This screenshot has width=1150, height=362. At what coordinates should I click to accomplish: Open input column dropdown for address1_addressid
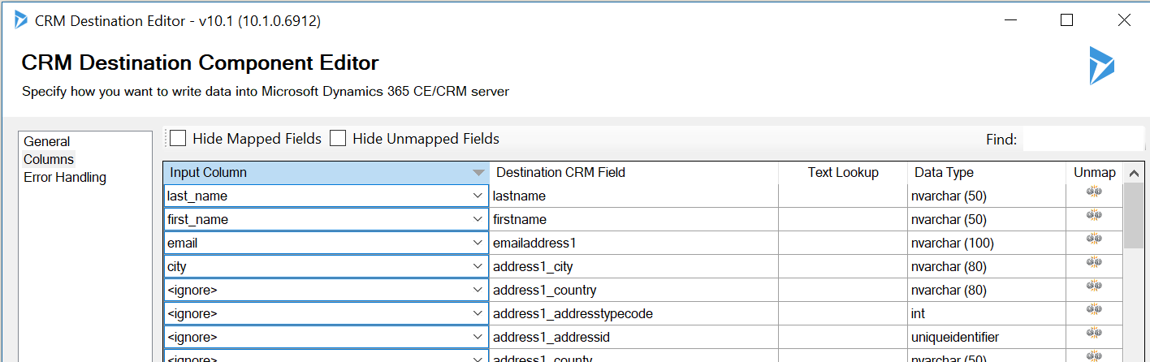[x=477, y=337]
